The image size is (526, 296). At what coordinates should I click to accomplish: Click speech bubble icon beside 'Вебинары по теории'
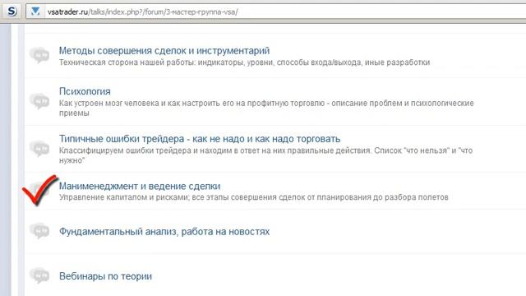click(39, 275)
